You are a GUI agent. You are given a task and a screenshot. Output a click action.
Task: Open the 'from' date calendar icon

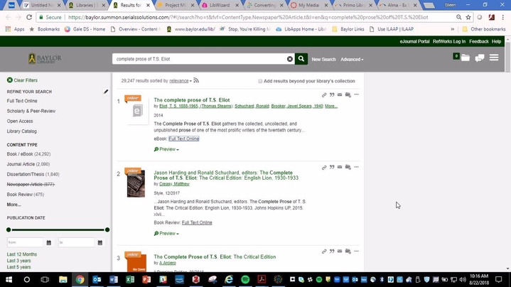[48, 242]
